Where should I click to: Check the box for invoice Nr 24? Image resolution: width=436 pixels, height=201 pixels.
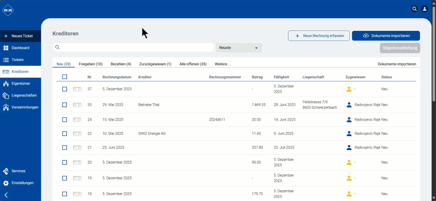[64, 120]
